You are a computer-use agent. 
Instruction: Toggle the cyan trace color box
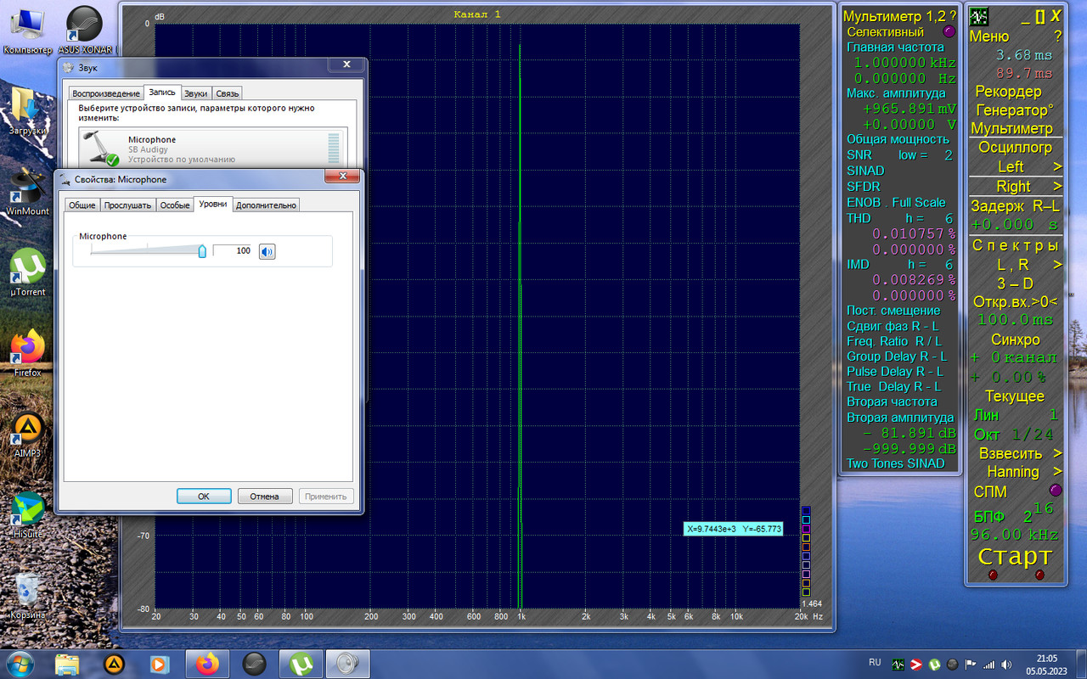806,520
